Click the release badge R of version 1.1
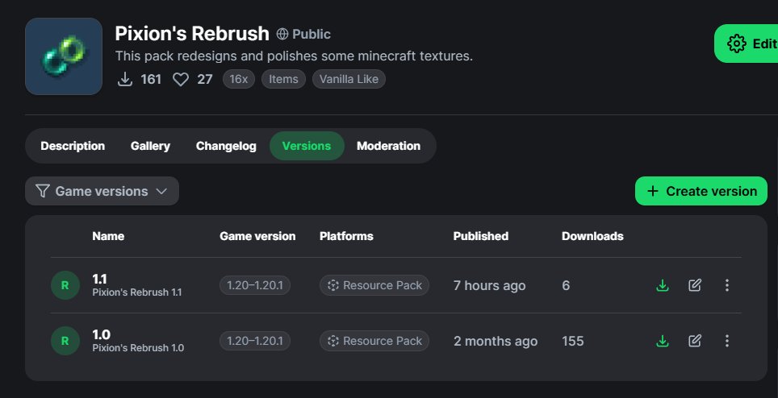Image resolution: width=778 pixels, height=398 pixels. point(65,285)
